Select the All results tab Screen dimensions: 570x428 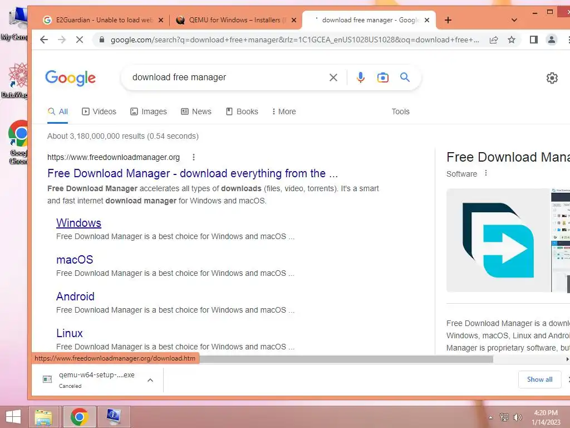point(58,111)
